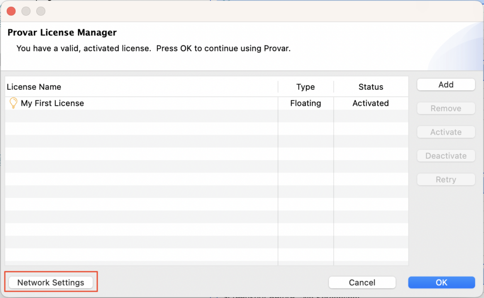
Task: Click the yellow minimize button
Action: (26, 11)
